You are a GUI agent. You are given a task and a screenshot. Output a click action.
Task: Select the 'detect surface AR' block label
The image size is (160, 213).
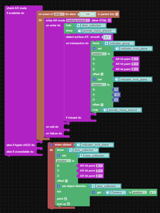[77, 37]
